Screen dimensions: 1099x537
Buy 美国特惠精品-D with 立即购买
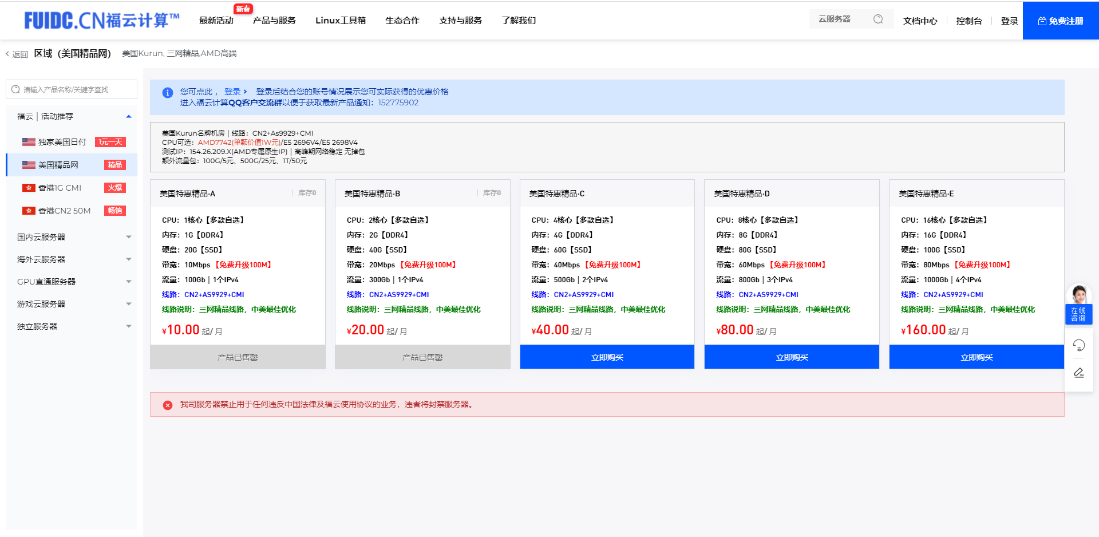coord(792,357)
